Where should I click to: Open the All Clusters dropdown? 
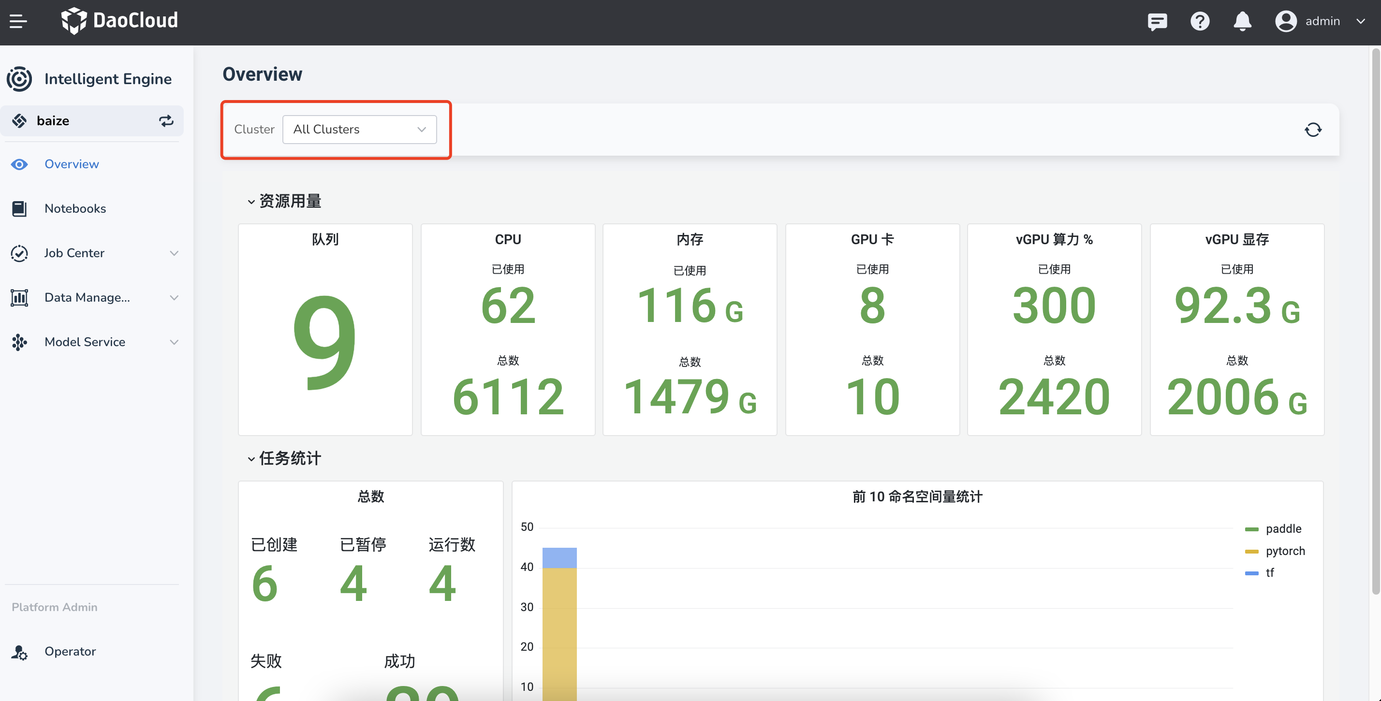(359, 130)
